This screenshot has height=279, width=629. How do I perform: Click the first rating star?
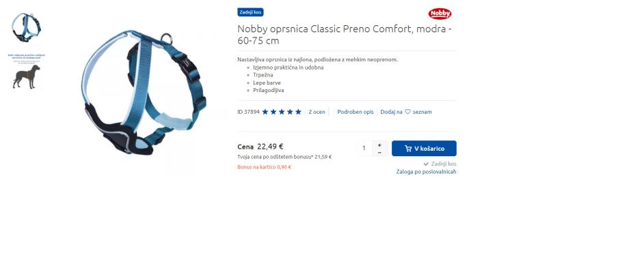coord(265,112)
